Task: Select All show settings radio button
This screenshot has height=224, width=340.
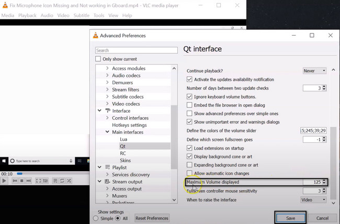Action: pyautogui.click(x=118, y=218)
